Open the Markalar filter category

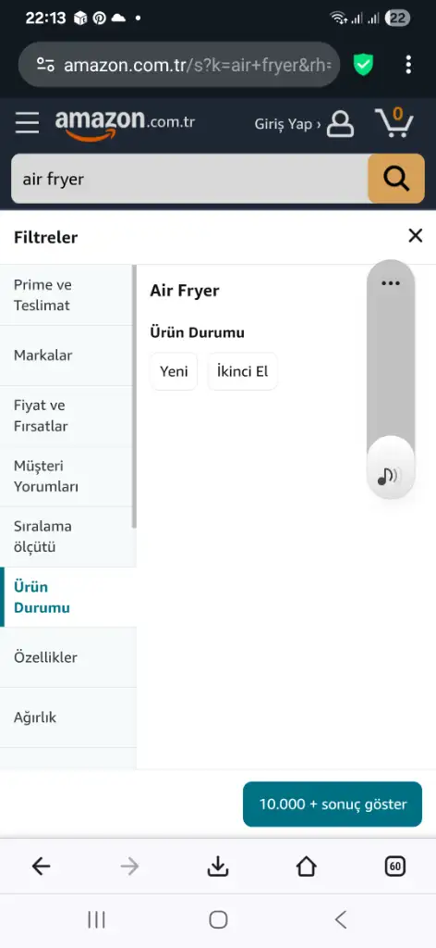(68, 355)
